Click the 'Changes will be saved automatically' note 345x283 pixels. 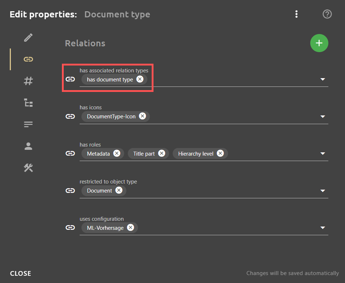point(293,273)
